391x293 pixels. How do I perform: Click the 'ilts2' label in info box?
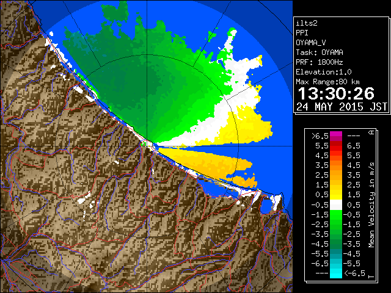point(307,23)
